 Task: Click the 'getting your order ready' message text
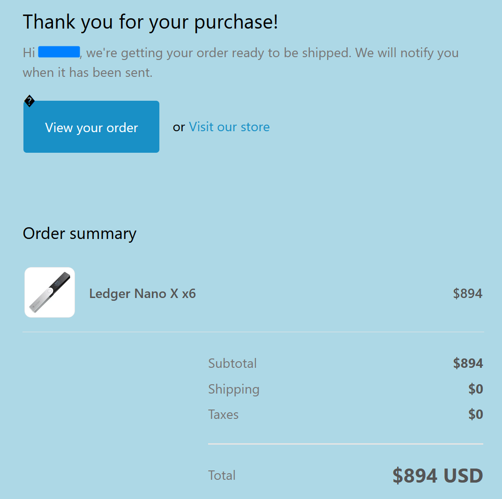coord(218,52)
